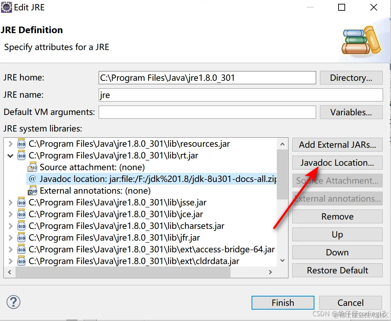The height and width of the screenshot is (321, 391).
Task: Expand the access-bridge-64.jar tree node
Action: [10, 250]
